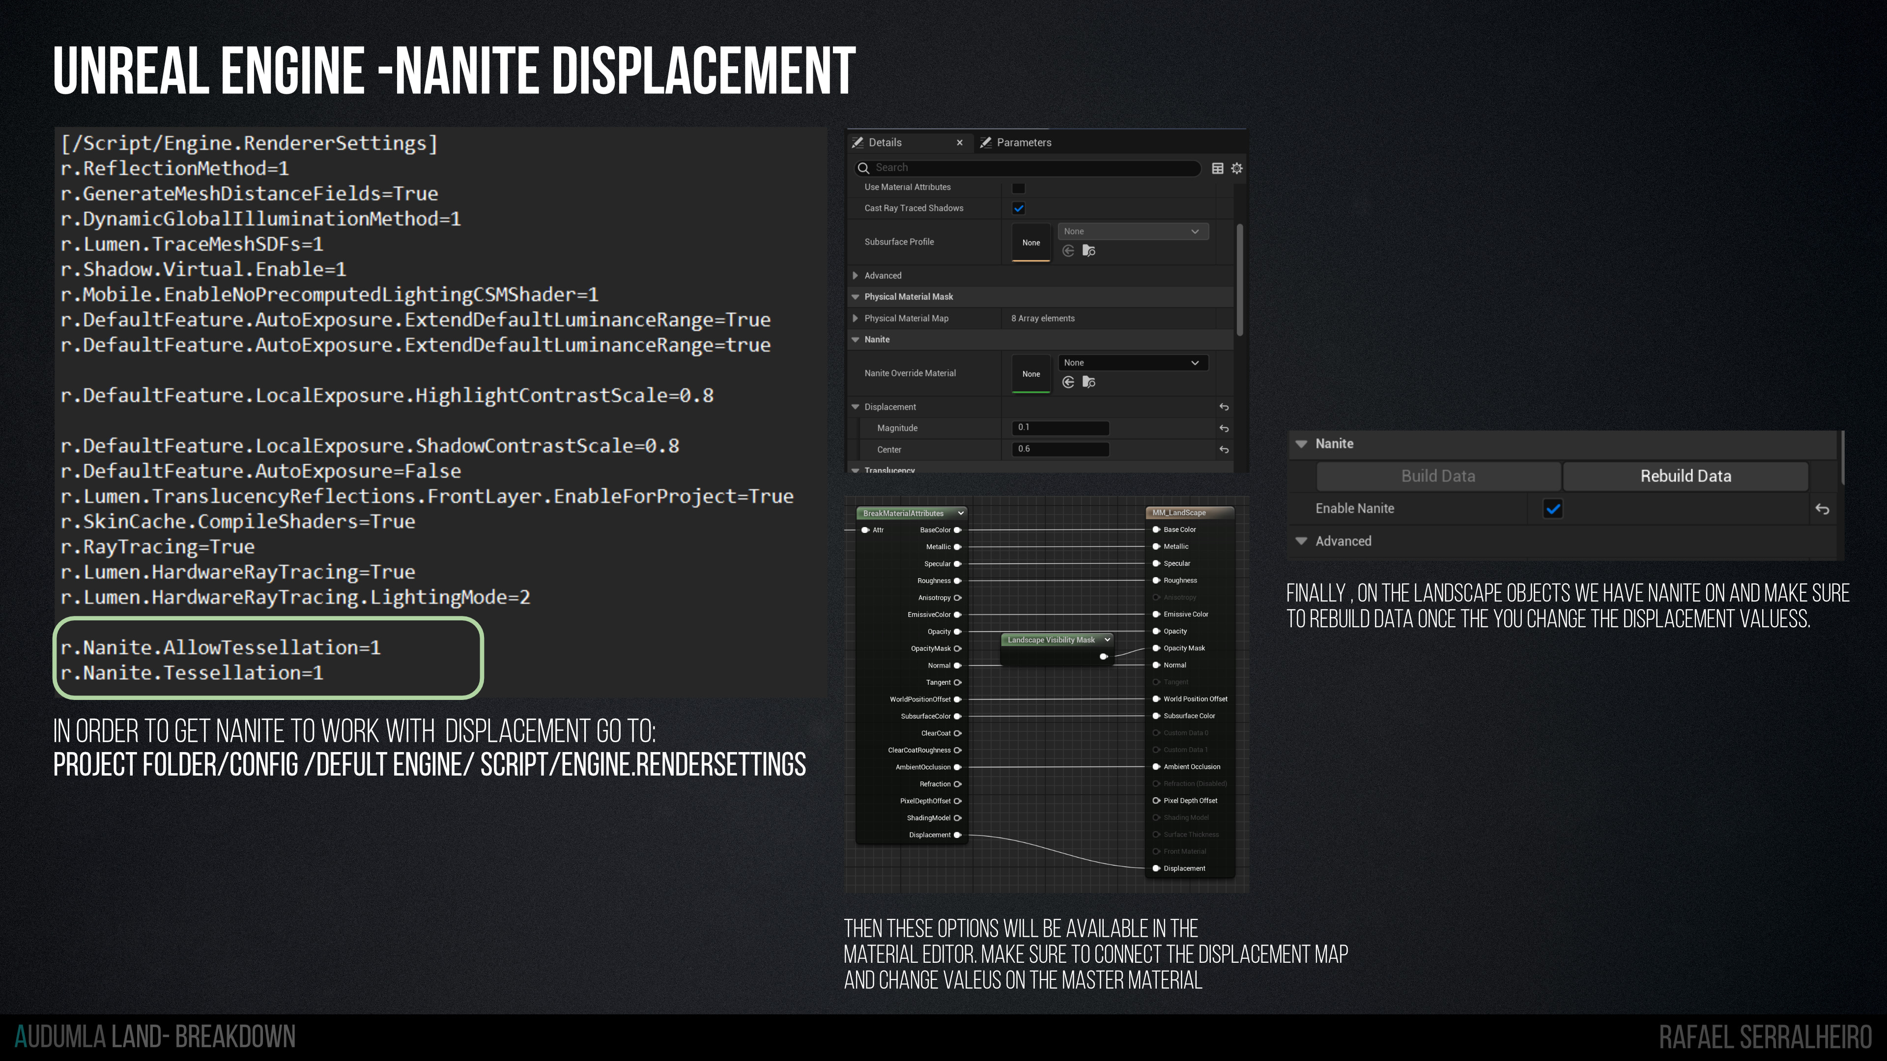The width and height of the screenshot is (1887, 1061).
Task: Open the Nanite Override Material dropdown
Action: click(x=1133, y=363)
